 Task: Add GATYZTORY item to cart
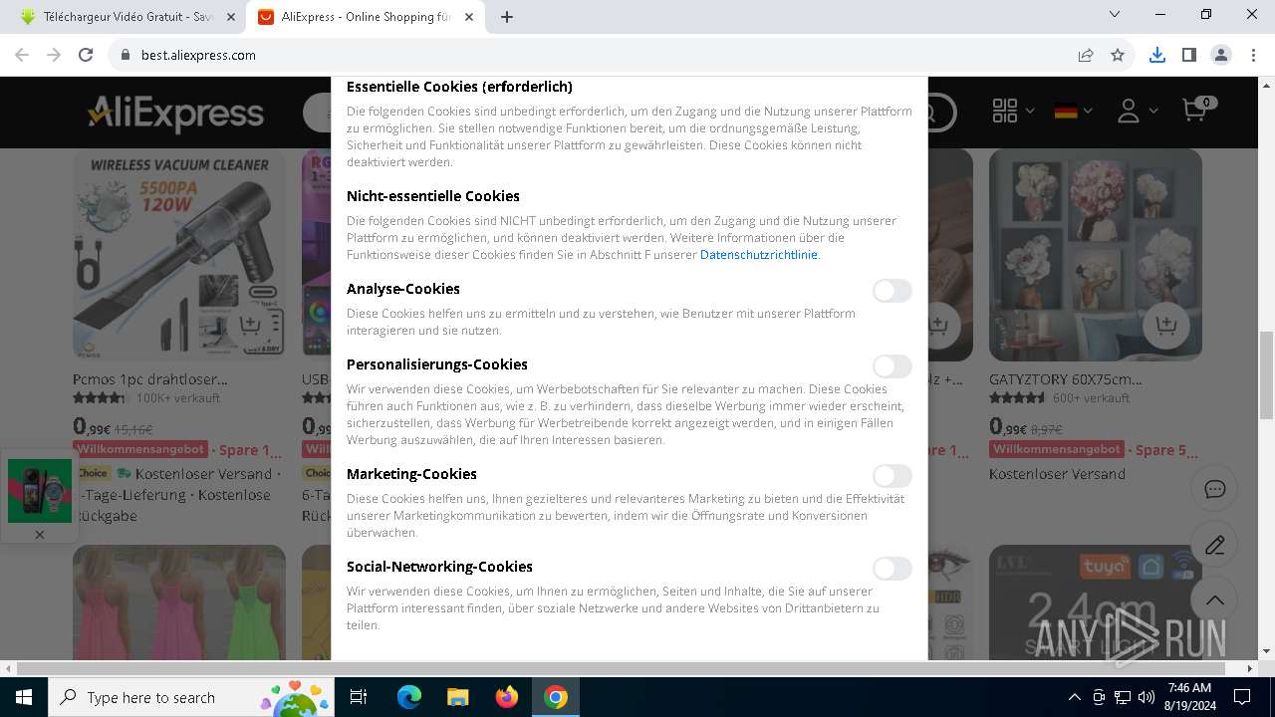point(1165,325)
